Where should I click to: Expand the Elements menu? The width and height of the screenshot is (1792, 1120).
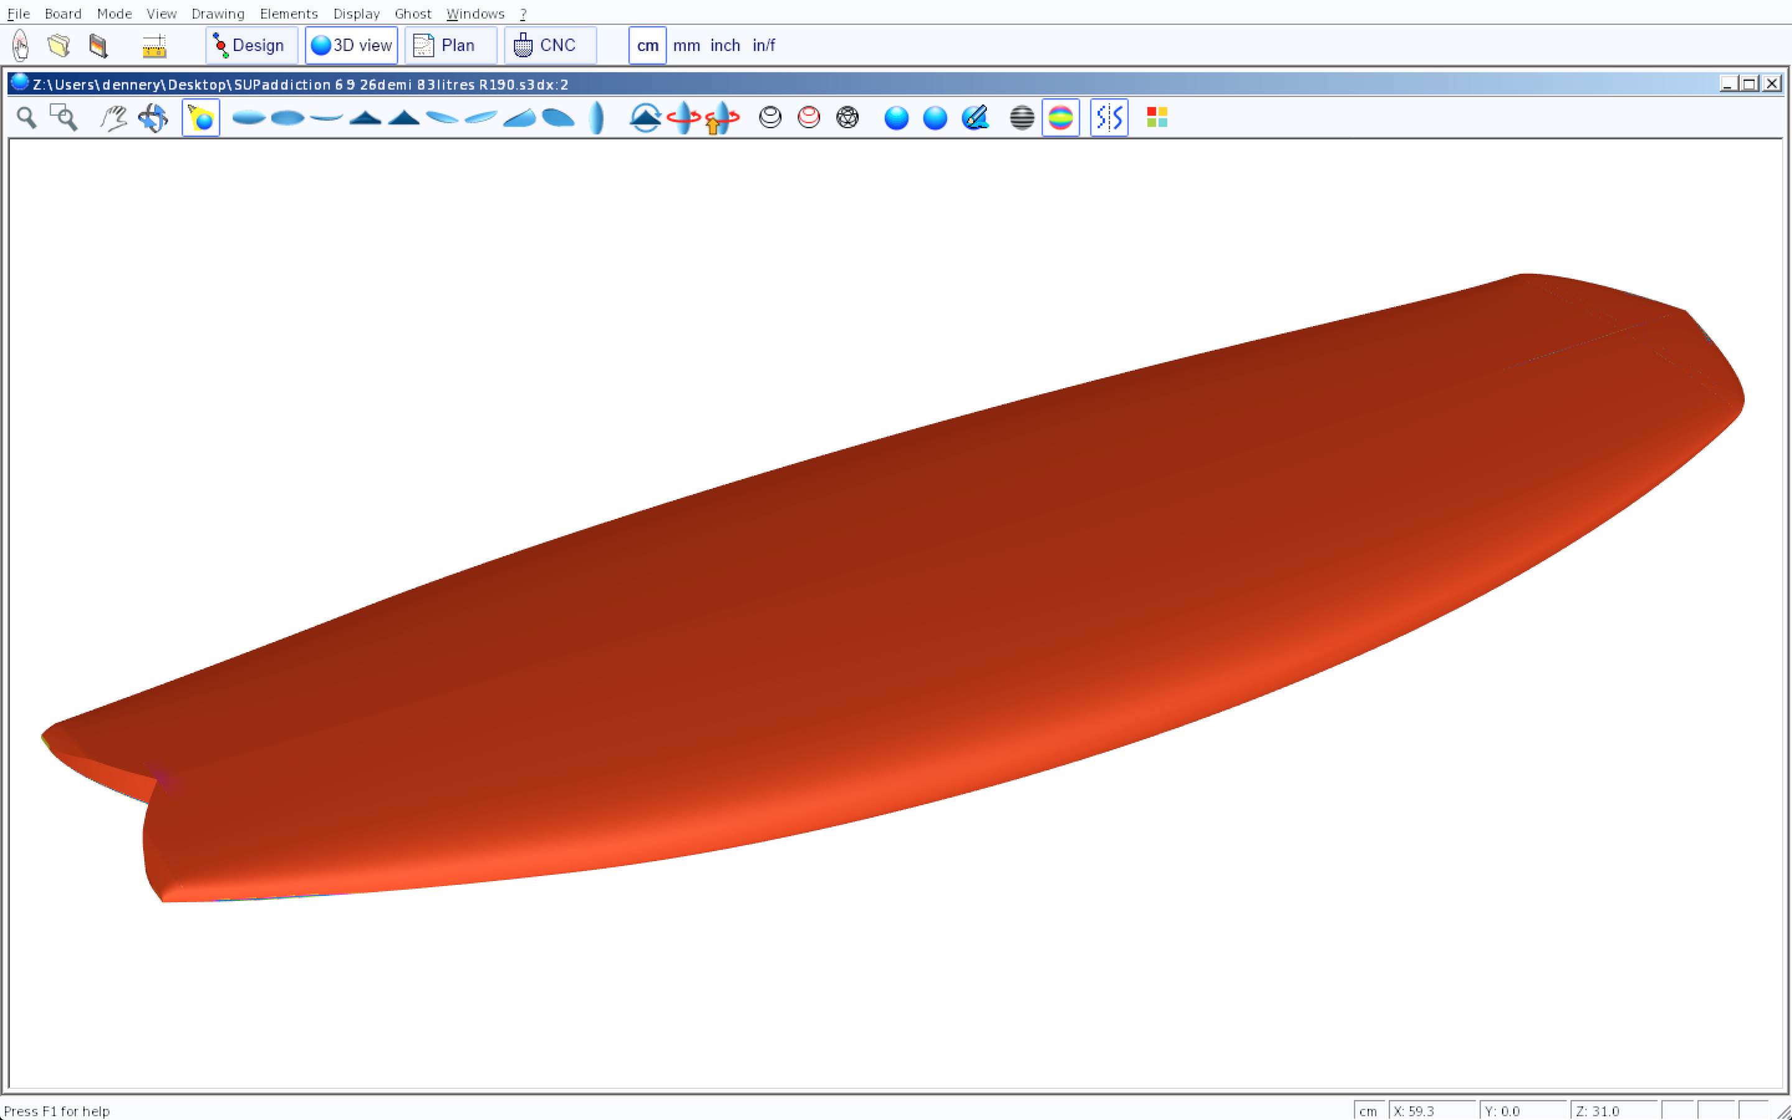289,13
